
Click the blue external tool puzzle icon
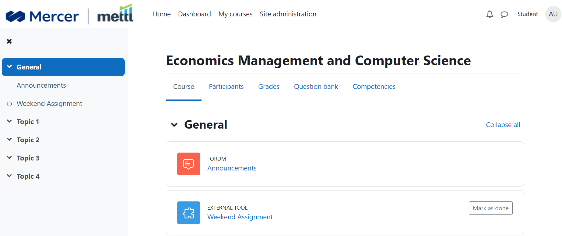click(188, 213)
